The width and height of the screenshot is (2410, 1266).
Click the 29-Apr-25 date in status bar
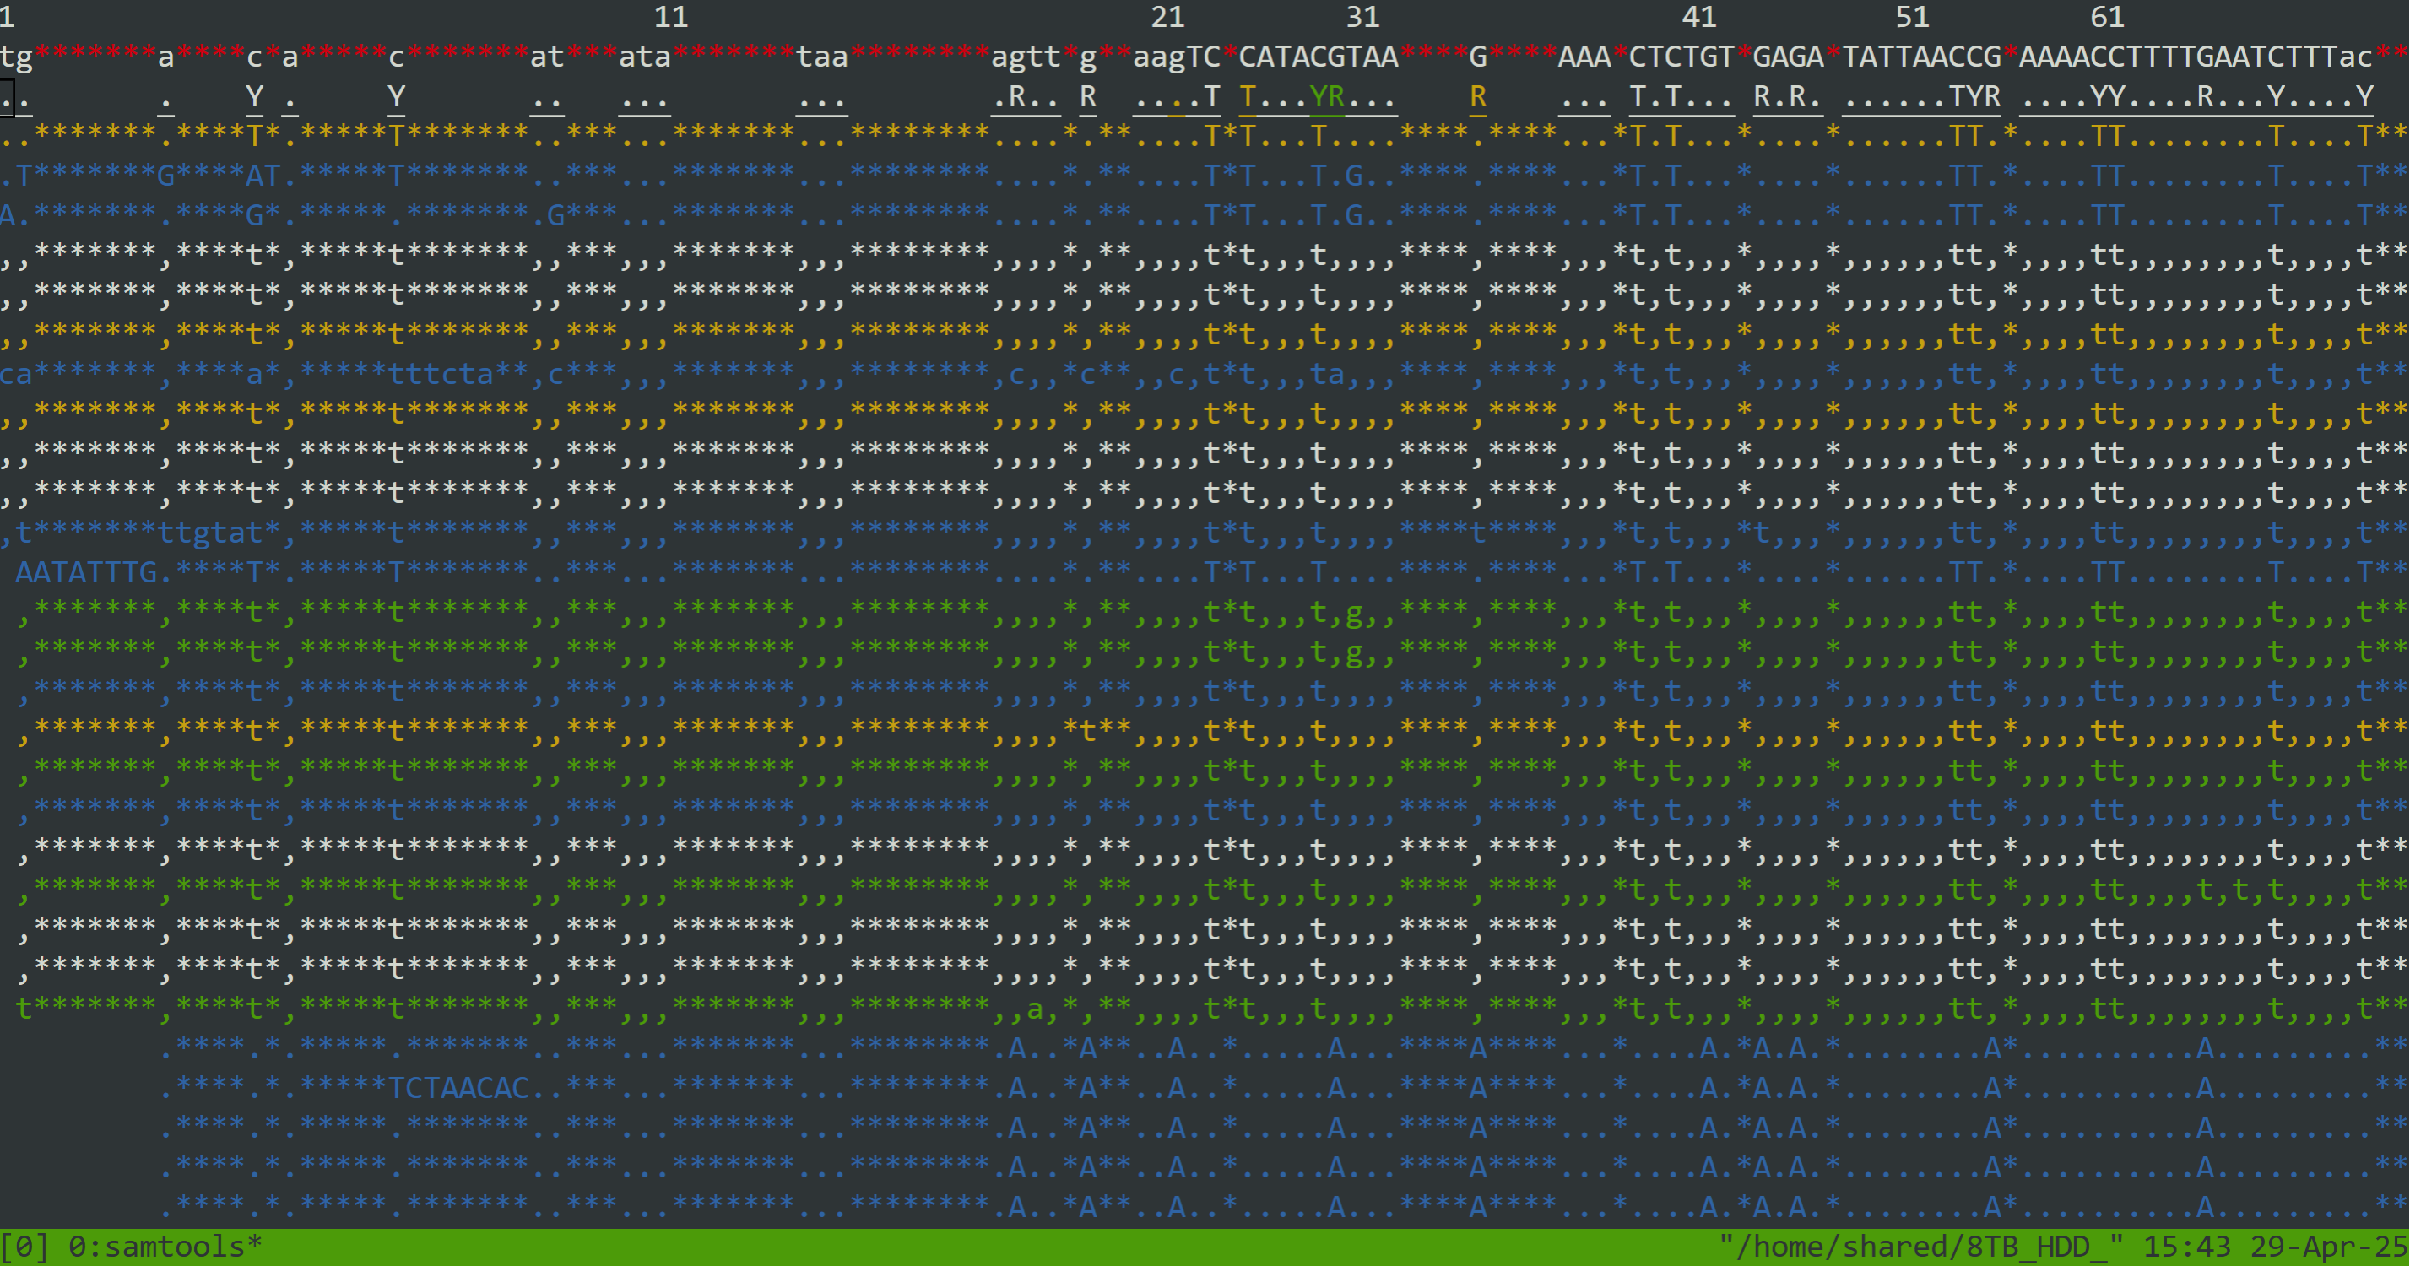2329,1247
